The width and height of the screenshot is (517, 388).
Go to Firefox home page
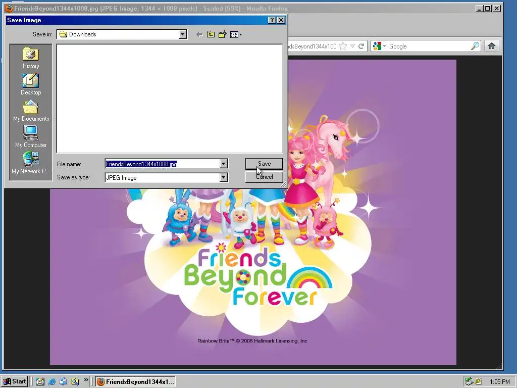click(492, 46)
